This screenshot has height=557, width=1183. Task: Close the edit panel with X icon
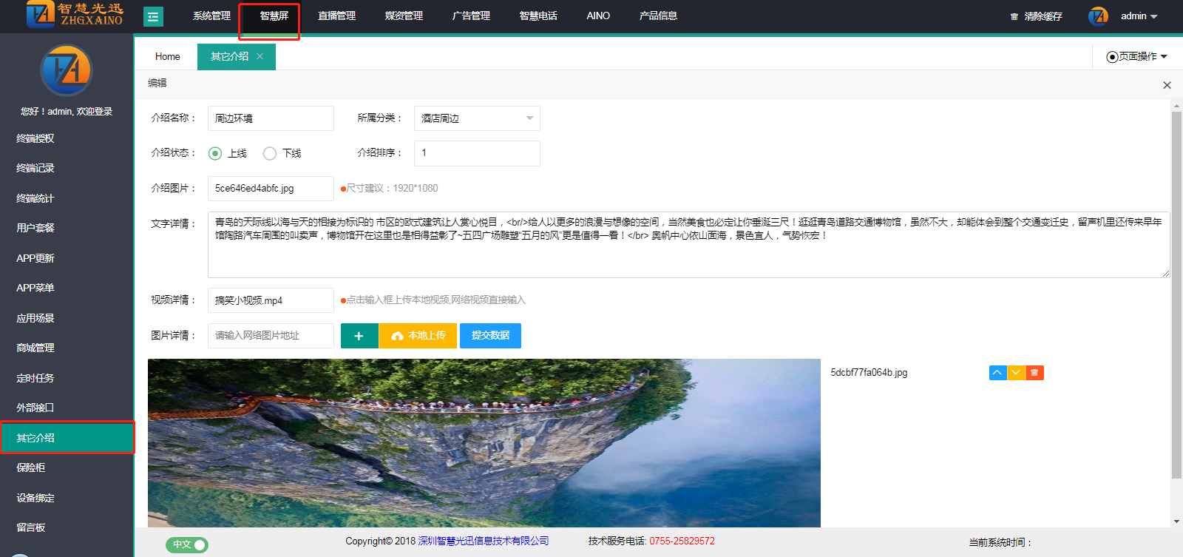click(x=1167, y=85)
